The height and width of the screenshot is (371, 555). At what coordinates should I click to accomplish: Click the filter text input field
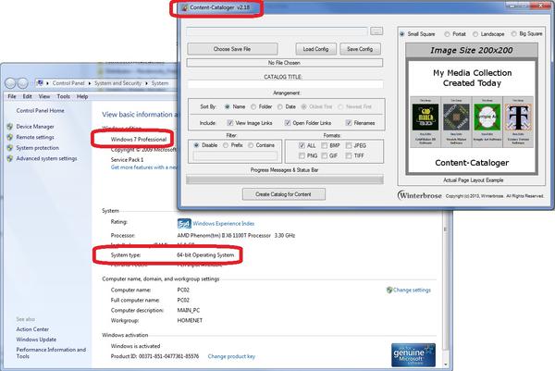(235, 155)
